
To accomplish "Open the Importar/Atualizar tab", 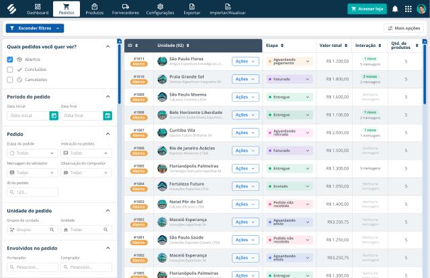I will [x=228, y=9].
